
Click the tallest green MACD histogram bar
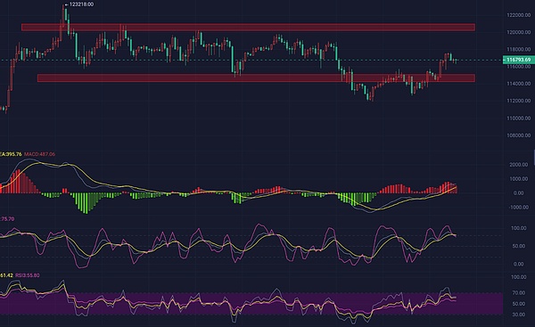(86, 203)
